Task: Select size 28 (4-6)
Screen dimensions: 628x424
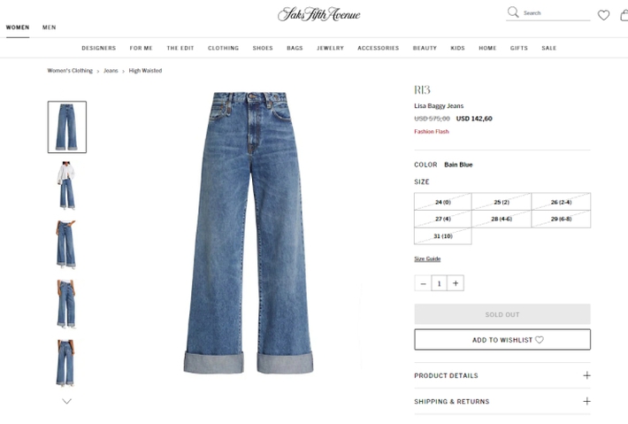Action: [x=502, y=219]
